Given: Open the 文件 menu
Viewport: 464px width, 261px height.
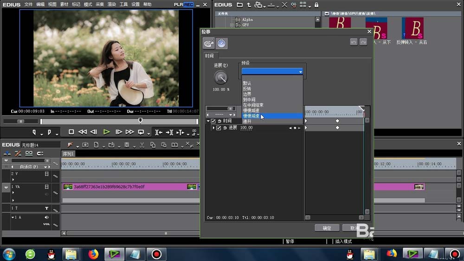Looking at the screenshot, I should (28, 5).
